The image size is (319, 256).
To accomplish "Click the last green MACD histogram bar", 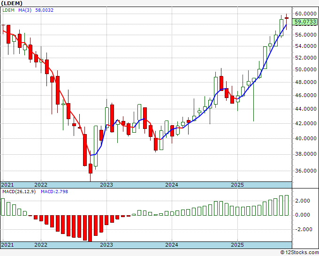I will point(287,205).
